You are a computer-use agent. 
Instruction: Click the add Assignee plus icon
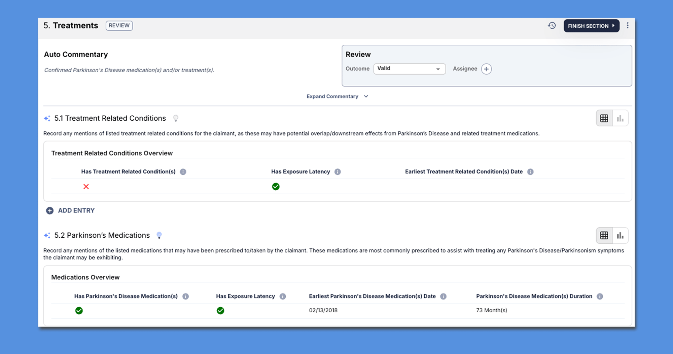(x=486, y=69)
